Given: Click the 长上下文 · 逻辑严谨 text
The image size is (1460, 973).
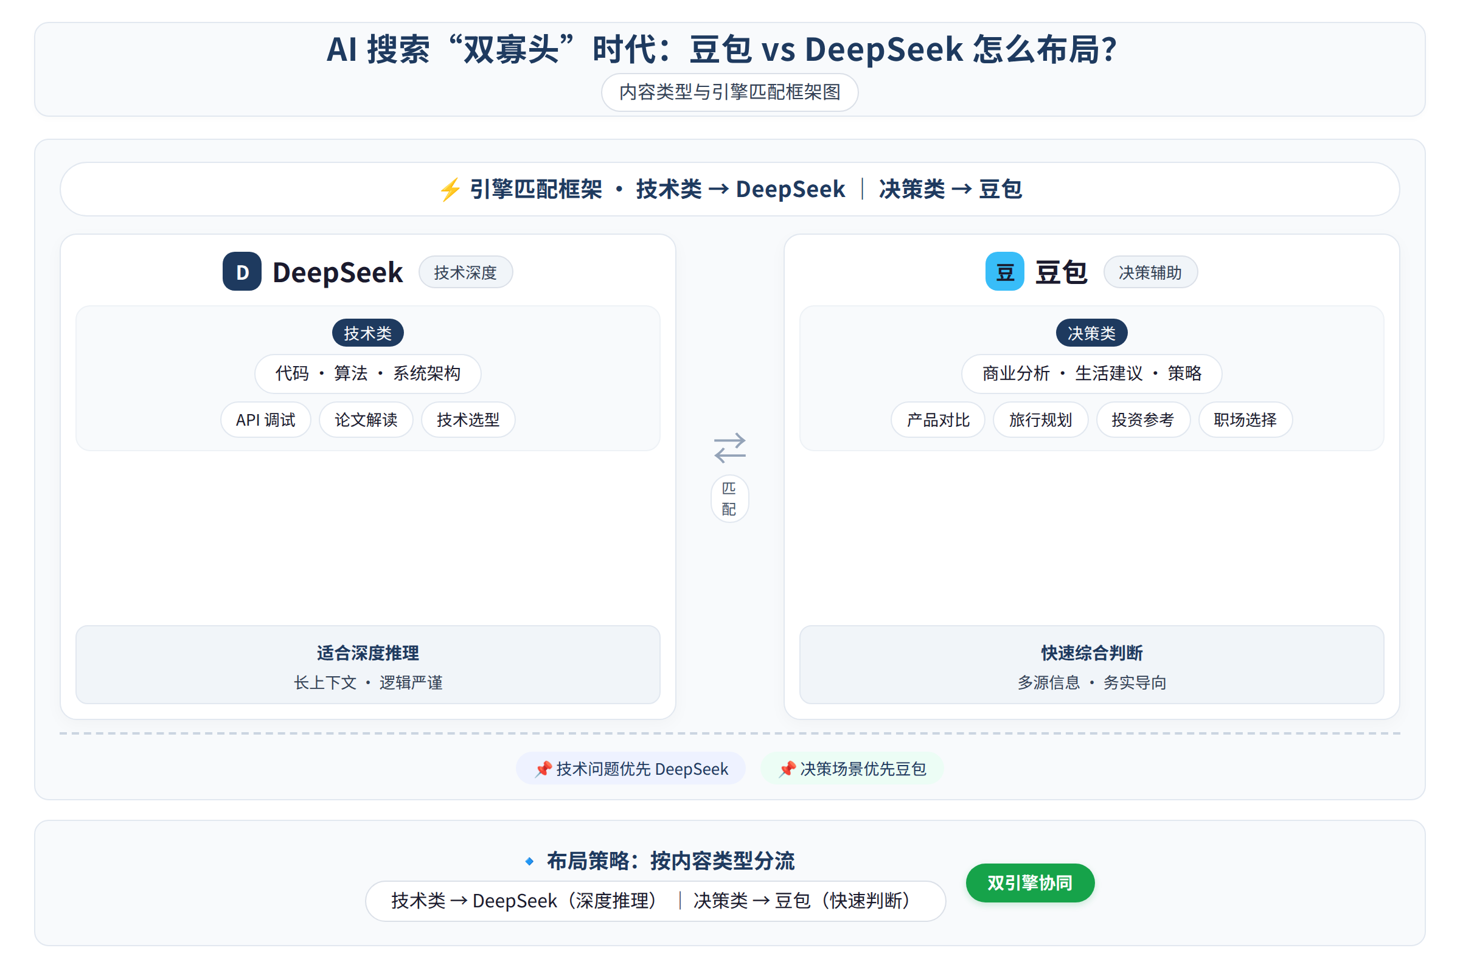Looking at the screenshot, I should (x=368, y=682).
